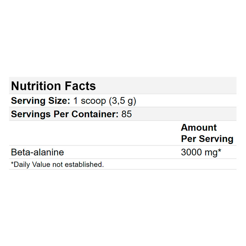This screenshot has width=246, height=246.
Task: Click the "(3,5 g)" weight value
Action: click(122, 101)
